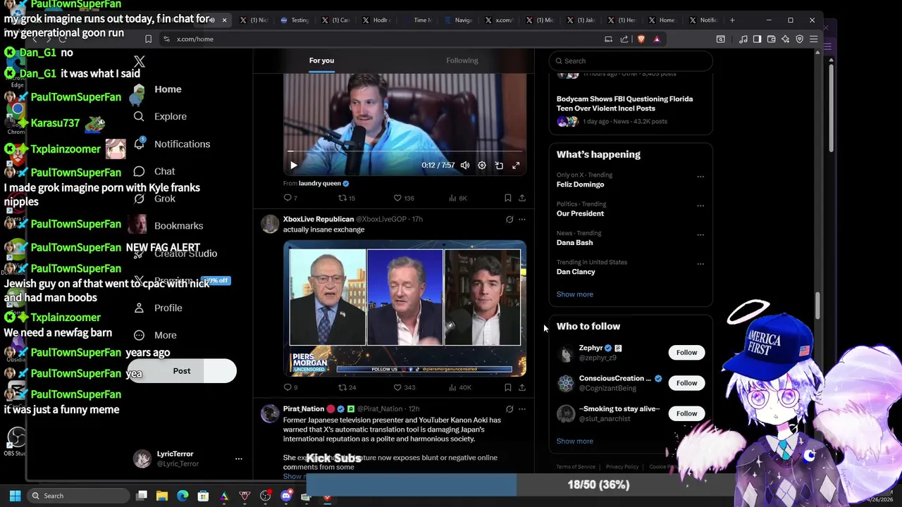Viewport: 902px width, 507px height.
Task: Open the Windows Start menu
Action: pyautogui.click(x=15, y=496)
